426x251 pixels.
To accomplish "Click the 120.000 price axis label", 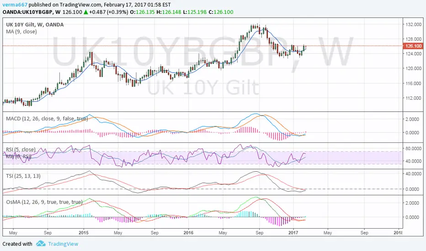I will point(414,68).
